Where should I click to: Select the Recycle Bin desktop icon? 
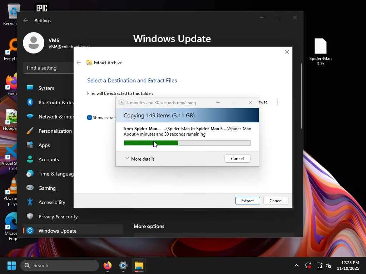[10, 14]
